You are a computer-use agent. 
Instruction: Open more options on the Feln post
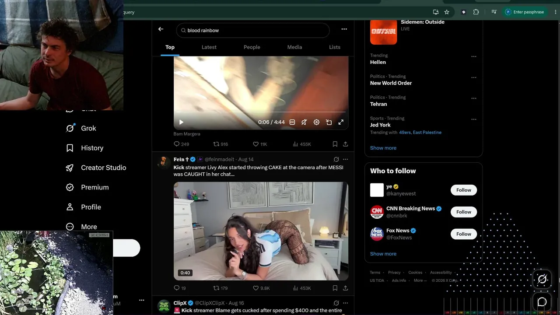click(345, 159)
